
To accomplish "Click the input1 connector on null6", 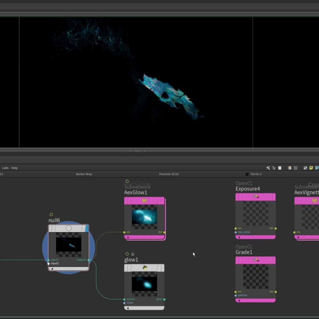I will pos(48,260).
